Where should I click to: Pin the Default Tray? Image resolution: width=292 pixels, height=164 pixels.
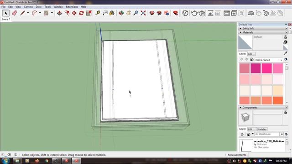click(286, 25)
